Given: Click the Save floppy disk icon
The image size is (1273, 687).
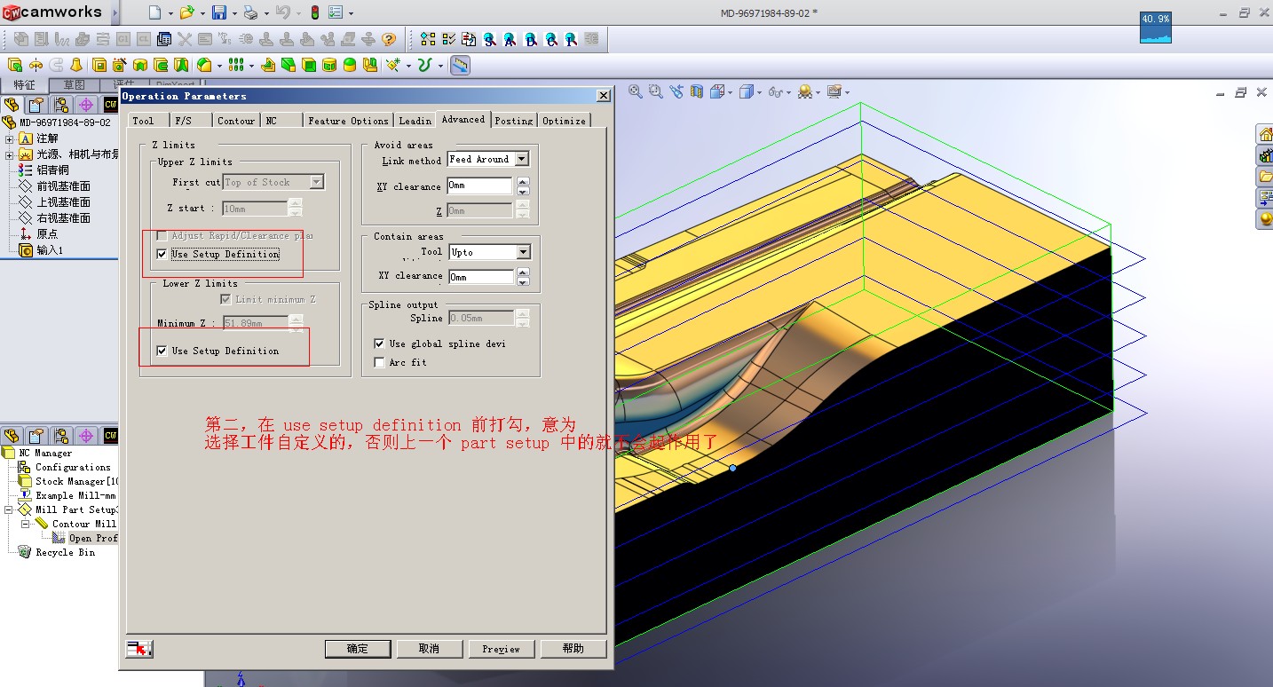Looking at the screenshot, I should [x=219, y=12].
